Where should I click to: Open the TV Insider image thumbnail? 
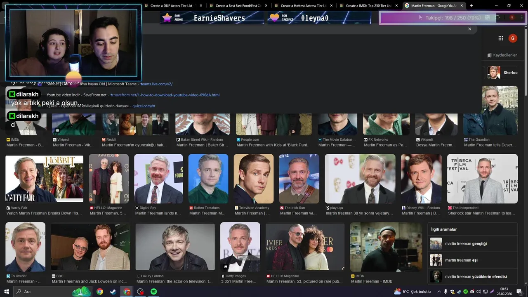[x=25, y=247]
